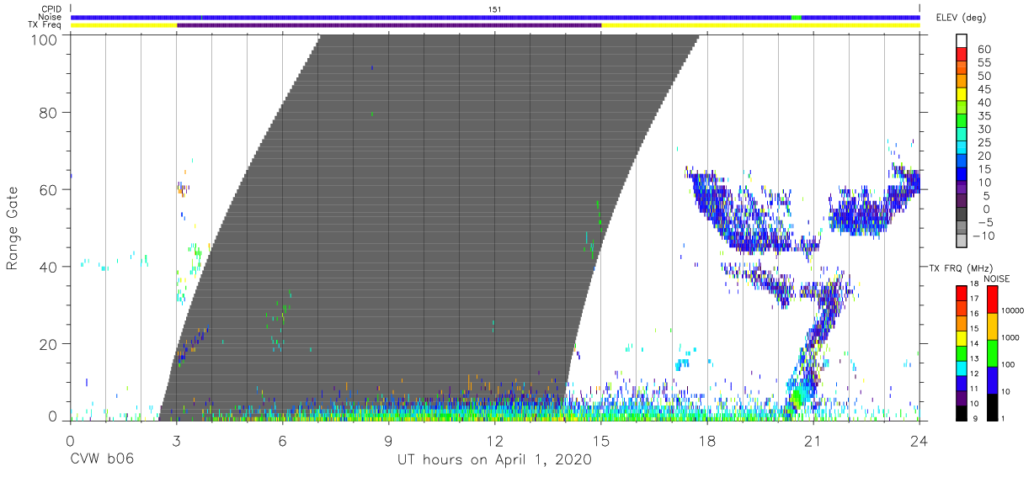Click the x-axis tick label '6'
The image size is (1034, 477).
tap(282, 440)
